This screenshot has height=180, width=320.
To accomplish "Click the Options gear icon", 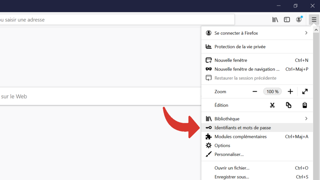I will (x=209, y=145).
